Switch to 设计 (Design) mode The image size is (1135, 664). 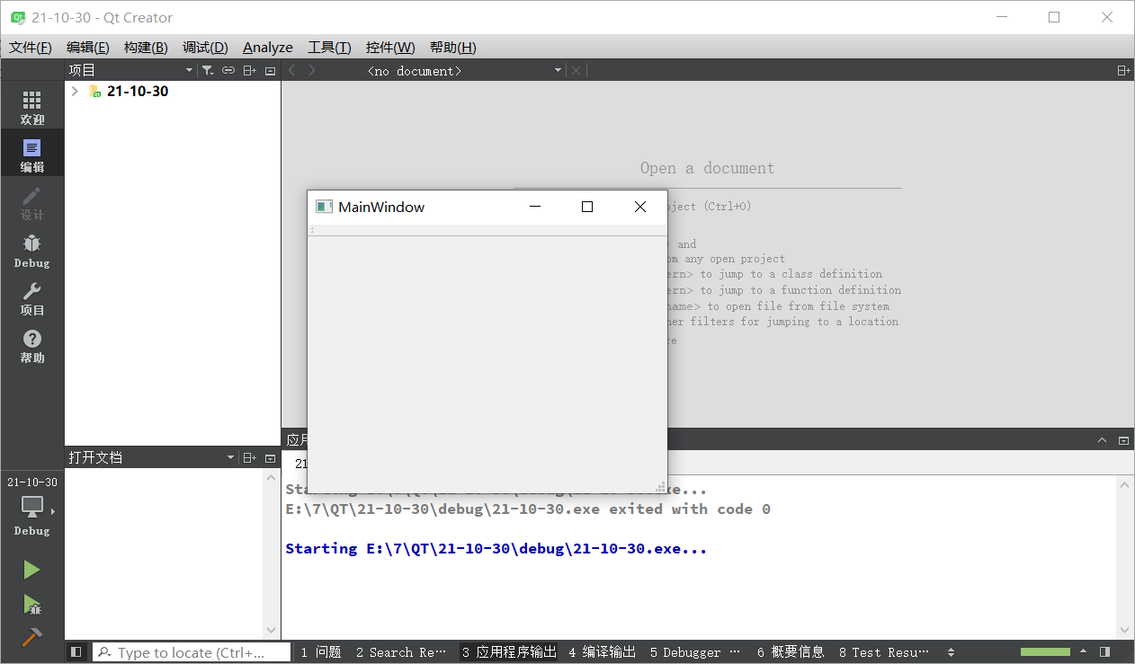click(x=32, y=203)
